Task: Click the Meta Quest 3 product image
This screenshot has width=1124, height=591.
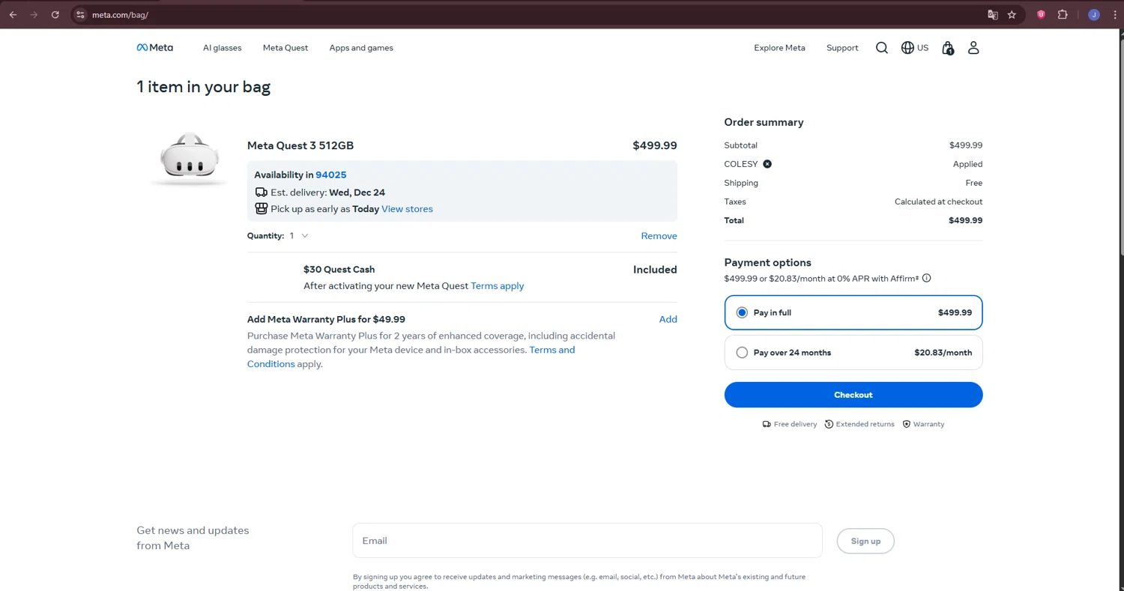Action: coord(190,160)
